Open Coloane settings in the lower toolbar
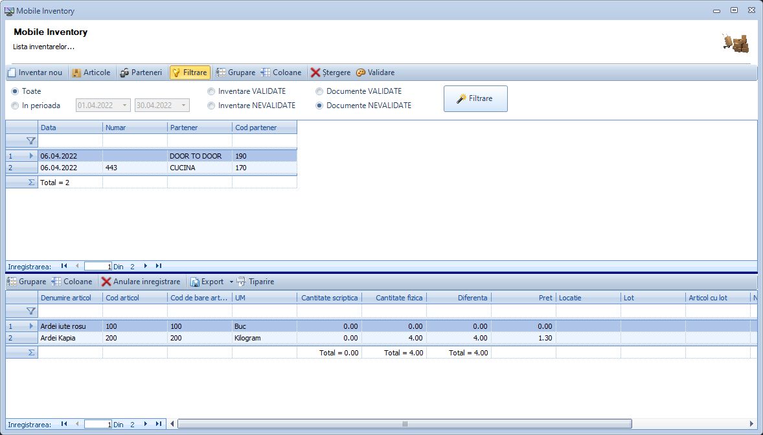Viewport: 763px width, 435px height. click(72, 281)
